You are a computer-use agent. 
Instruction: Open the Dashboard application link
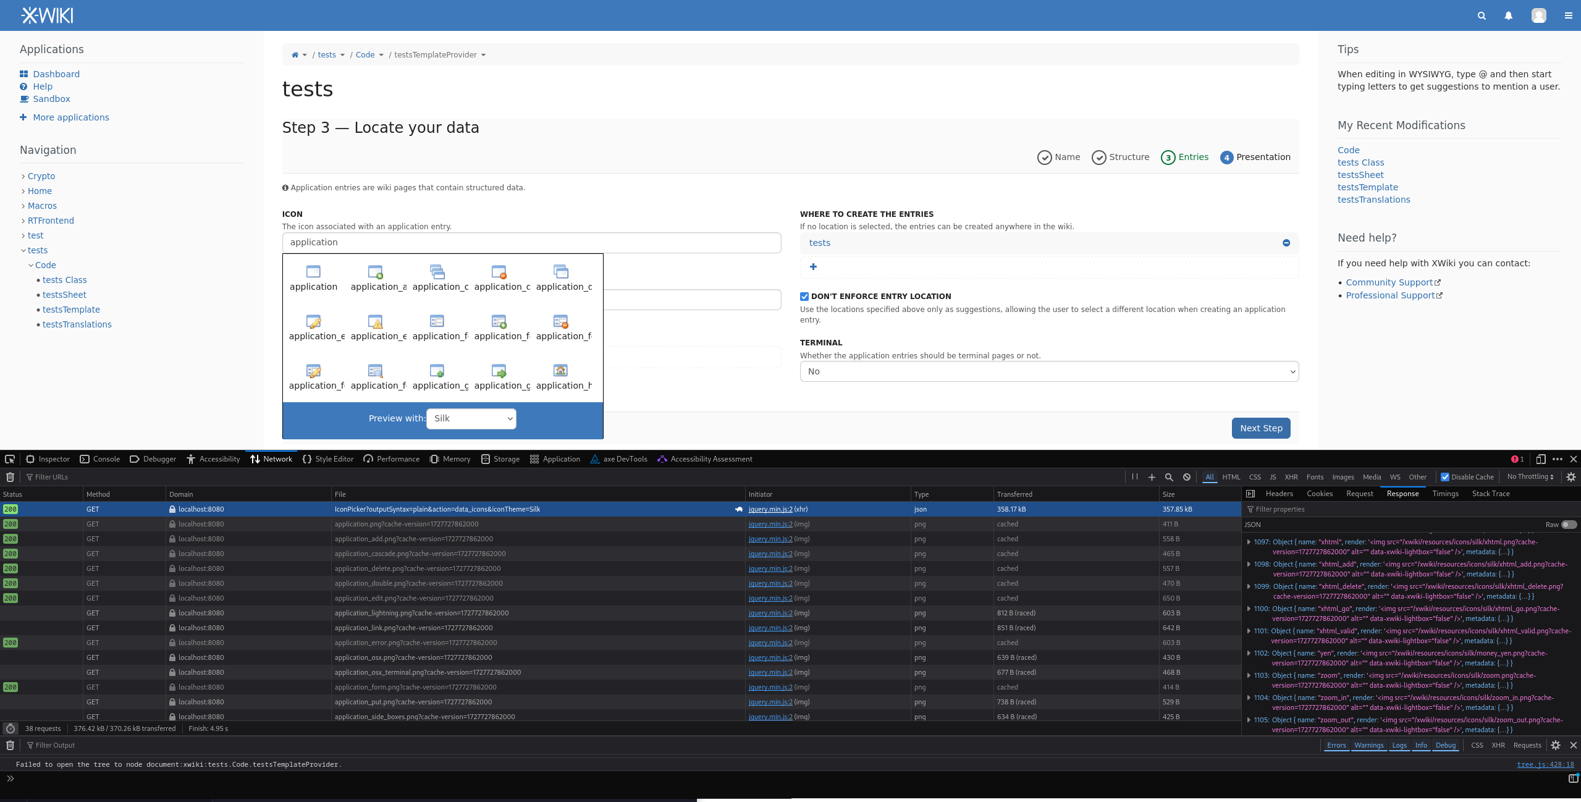point(56,74)
